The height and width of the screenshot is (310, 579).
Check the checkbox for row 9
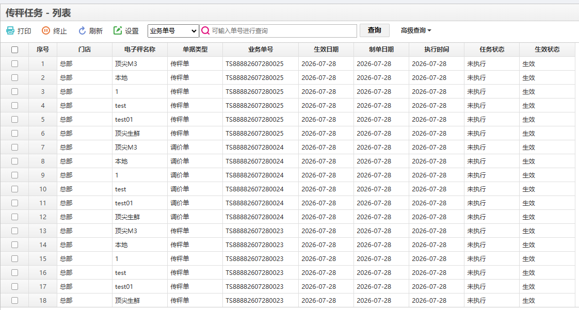tap(14, 175)
